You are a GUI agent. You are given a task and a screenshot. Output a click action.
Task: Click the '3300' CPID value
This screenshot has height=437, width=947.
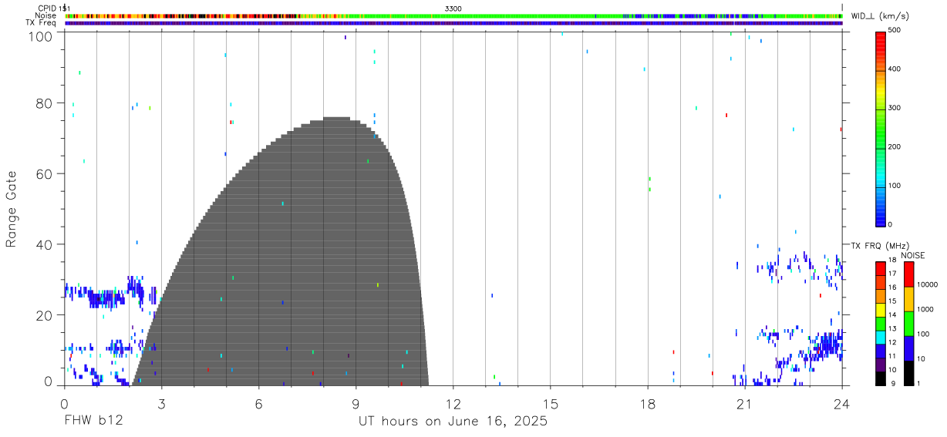(453, 8)
